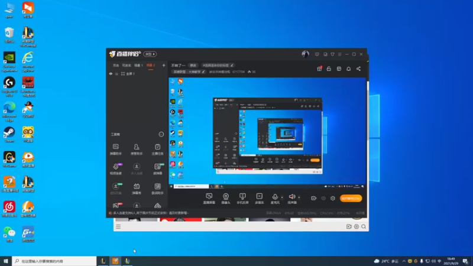Edit the 英雄联盟 category label
Image resolution: width=473 pixels, height=266 pixels.
[189, 72]
